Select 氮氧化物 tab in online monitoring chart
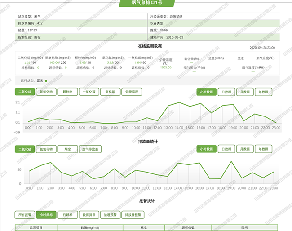This screenshot has height=231, width=292. pyautogui.click(x=46, y=92)
